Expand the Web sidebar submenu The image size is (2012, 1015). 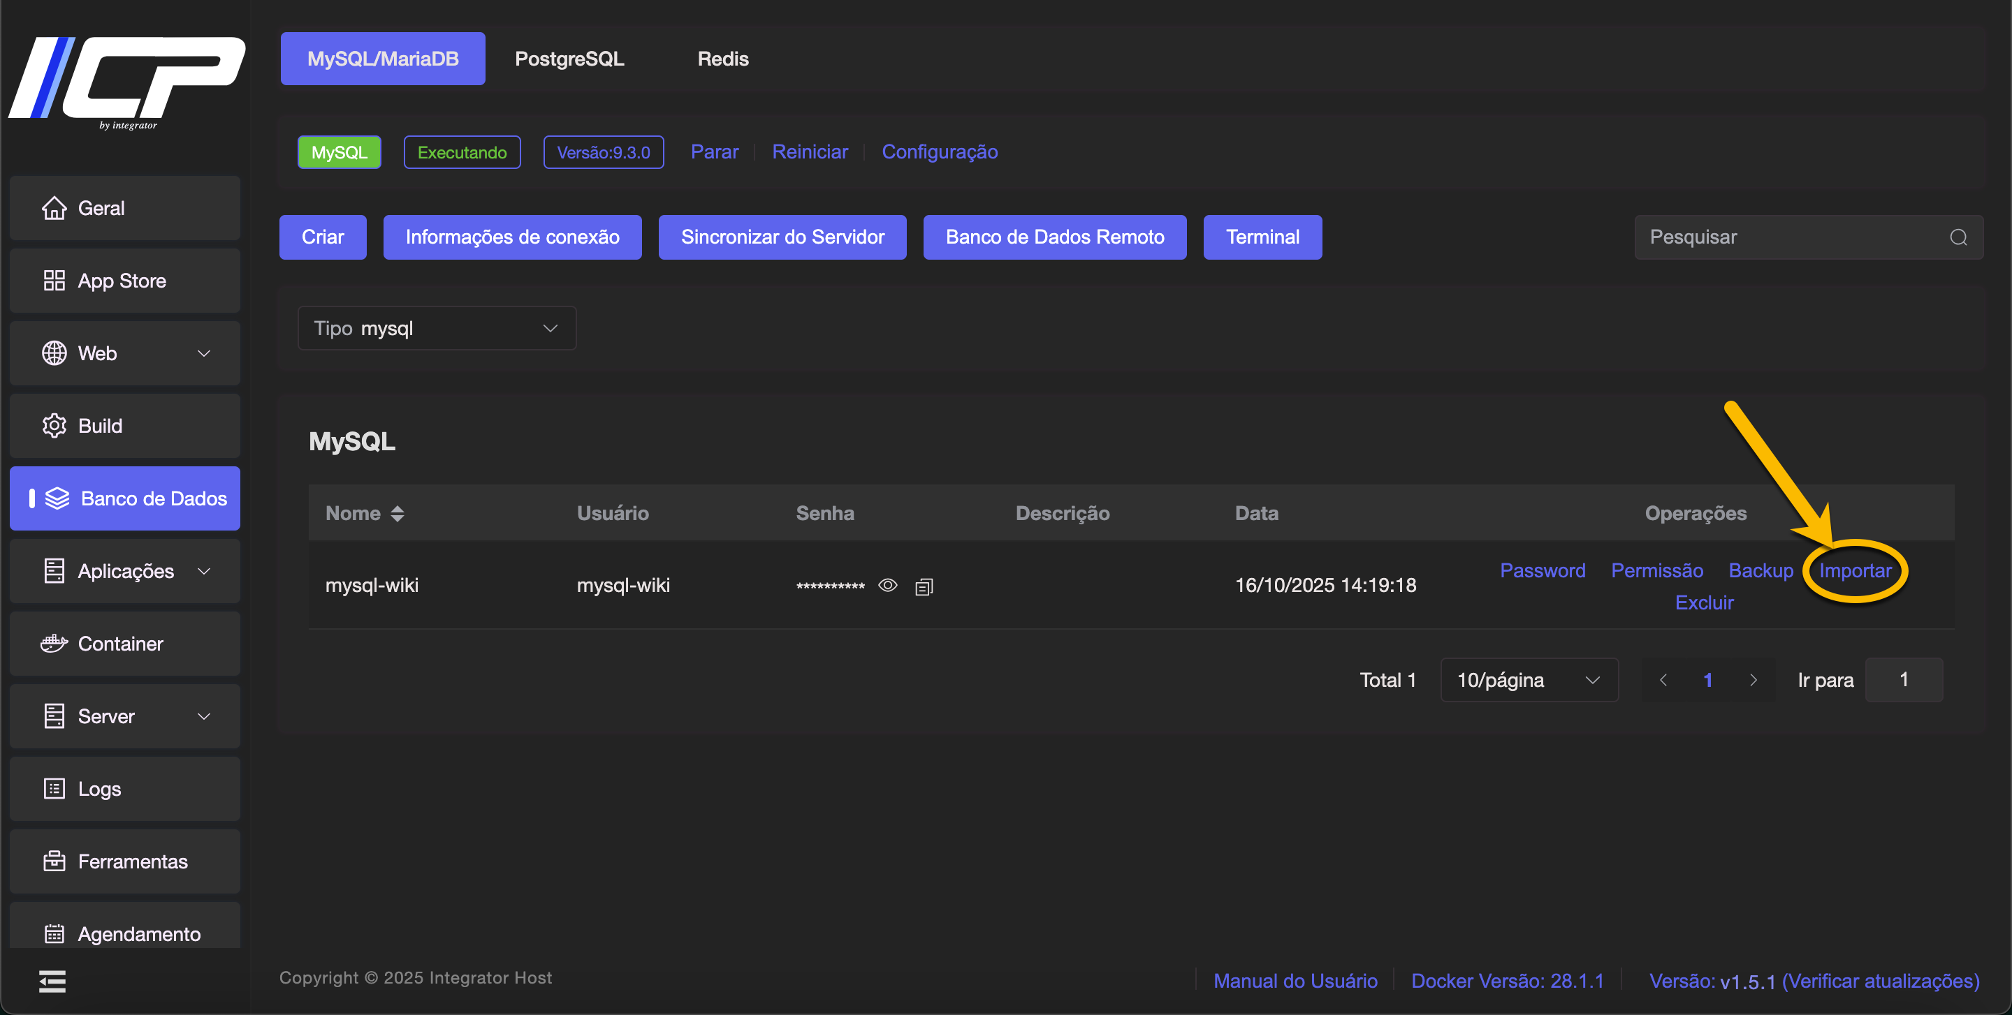pyautogui.click(x=204, y=353)
